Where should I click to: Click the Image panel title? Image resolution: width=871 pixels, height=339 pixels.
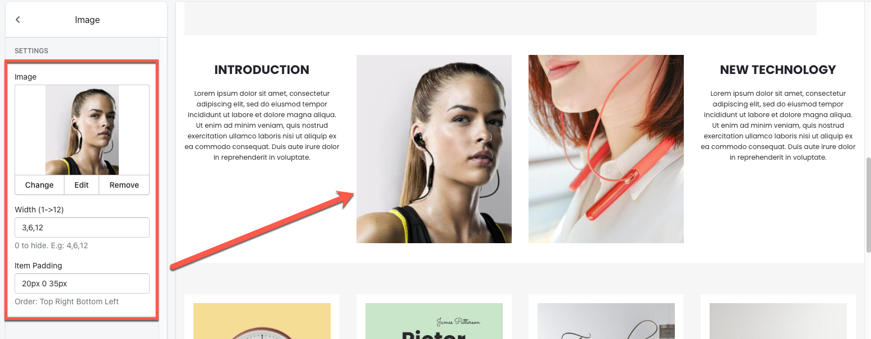pyautogui.click(x=87, y=20)
